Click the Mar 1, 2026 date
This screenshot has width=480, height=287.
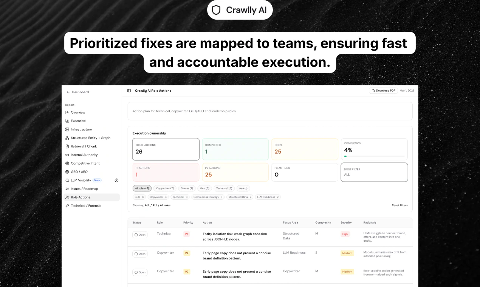pos(407,91)
